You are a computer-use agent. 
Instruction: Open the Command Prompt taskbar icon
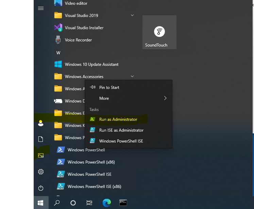coord(123,203)
